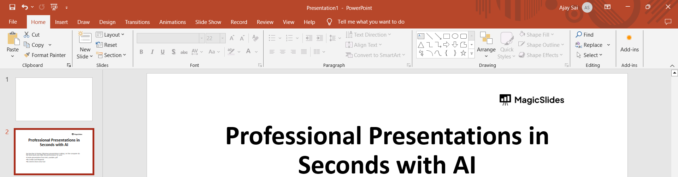The height and width of the screenshot is (177, 678).
Task: Toggle text Shadow formatting
Action: pos(173,52)
